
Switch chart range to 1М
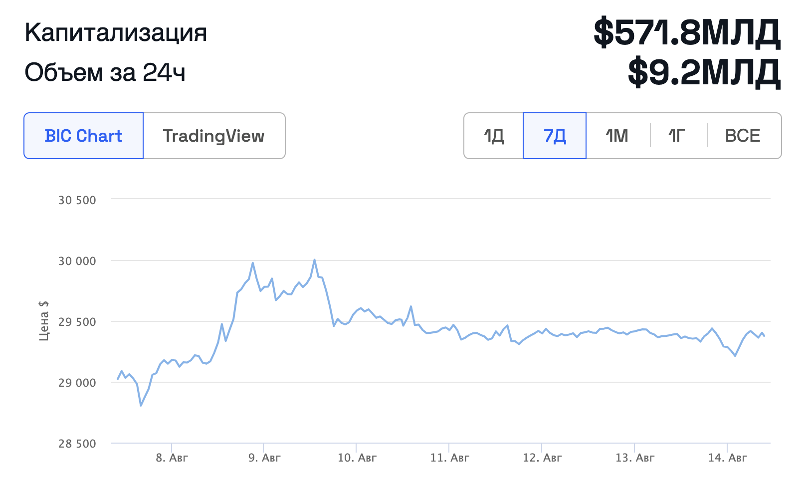pos(617,136)
